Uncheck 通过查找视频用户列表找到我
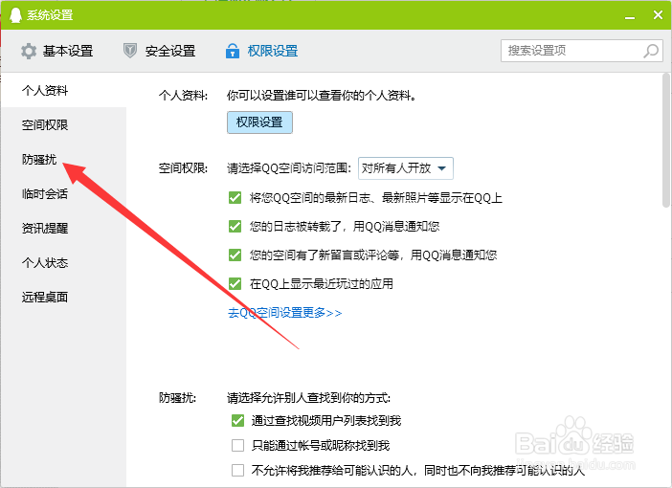Screen dimensions: 672x488 coord(237,421)
